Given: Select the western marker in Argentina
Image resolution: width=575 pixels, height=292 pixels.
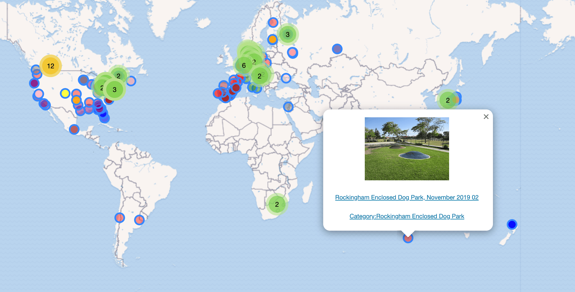Looking at the screenshot, I should pyautogui.click(x=119, y=217).
